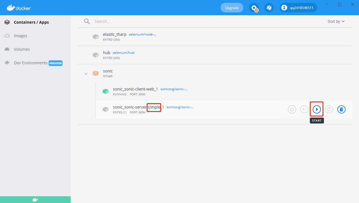Close the Docker Desktop window
Viewport: 359px width, 203px height.
pos(352,4)
